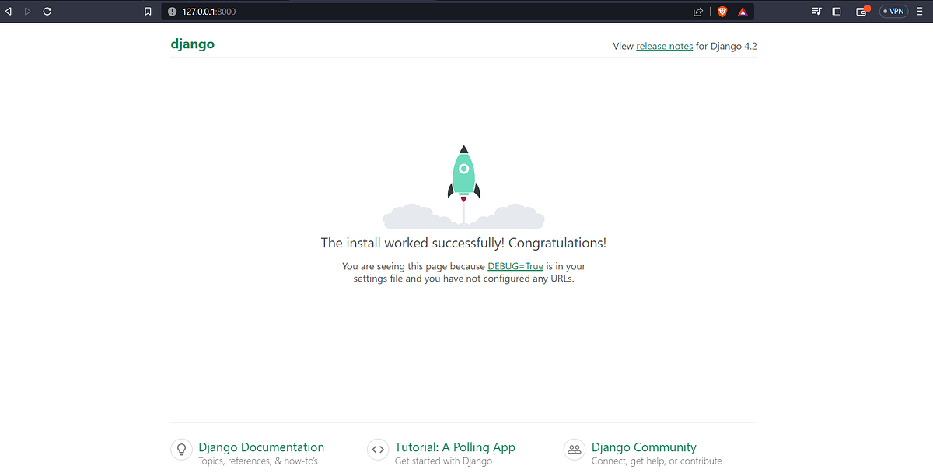Click the Django Documentation lightbulb icon

[x=181, y=449]
